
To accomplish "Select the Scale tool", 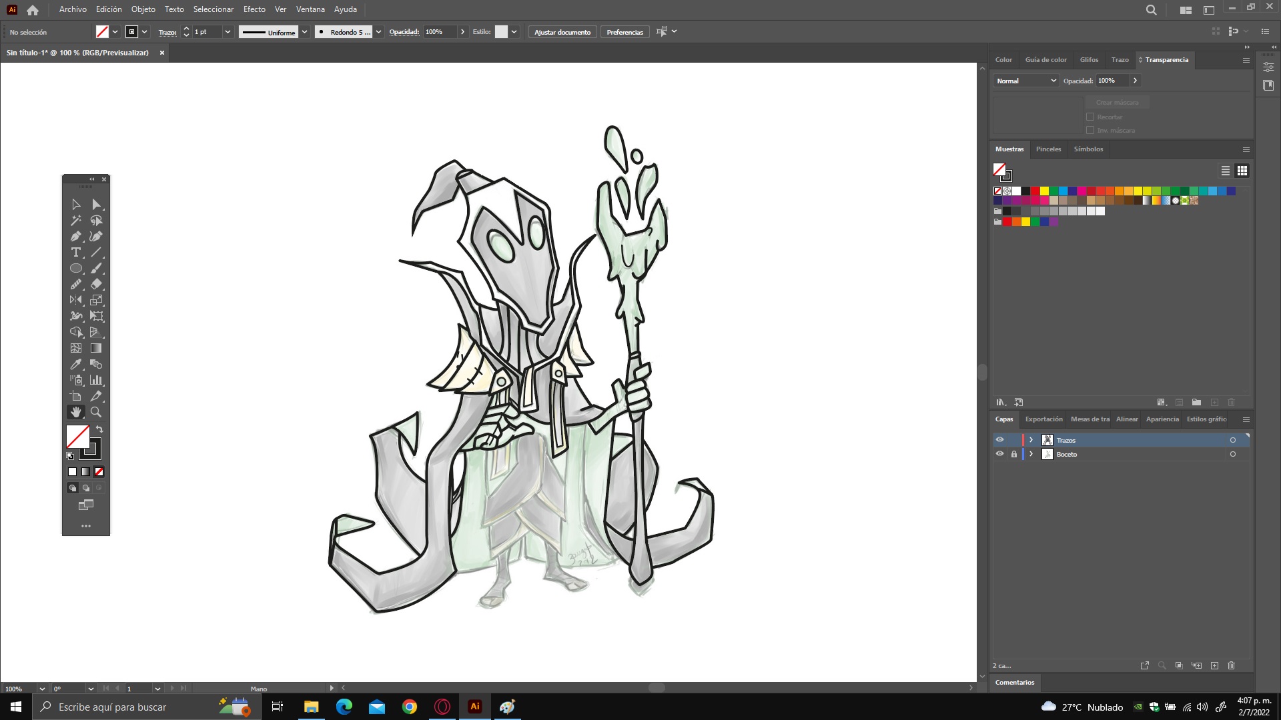I will (97, 301).
